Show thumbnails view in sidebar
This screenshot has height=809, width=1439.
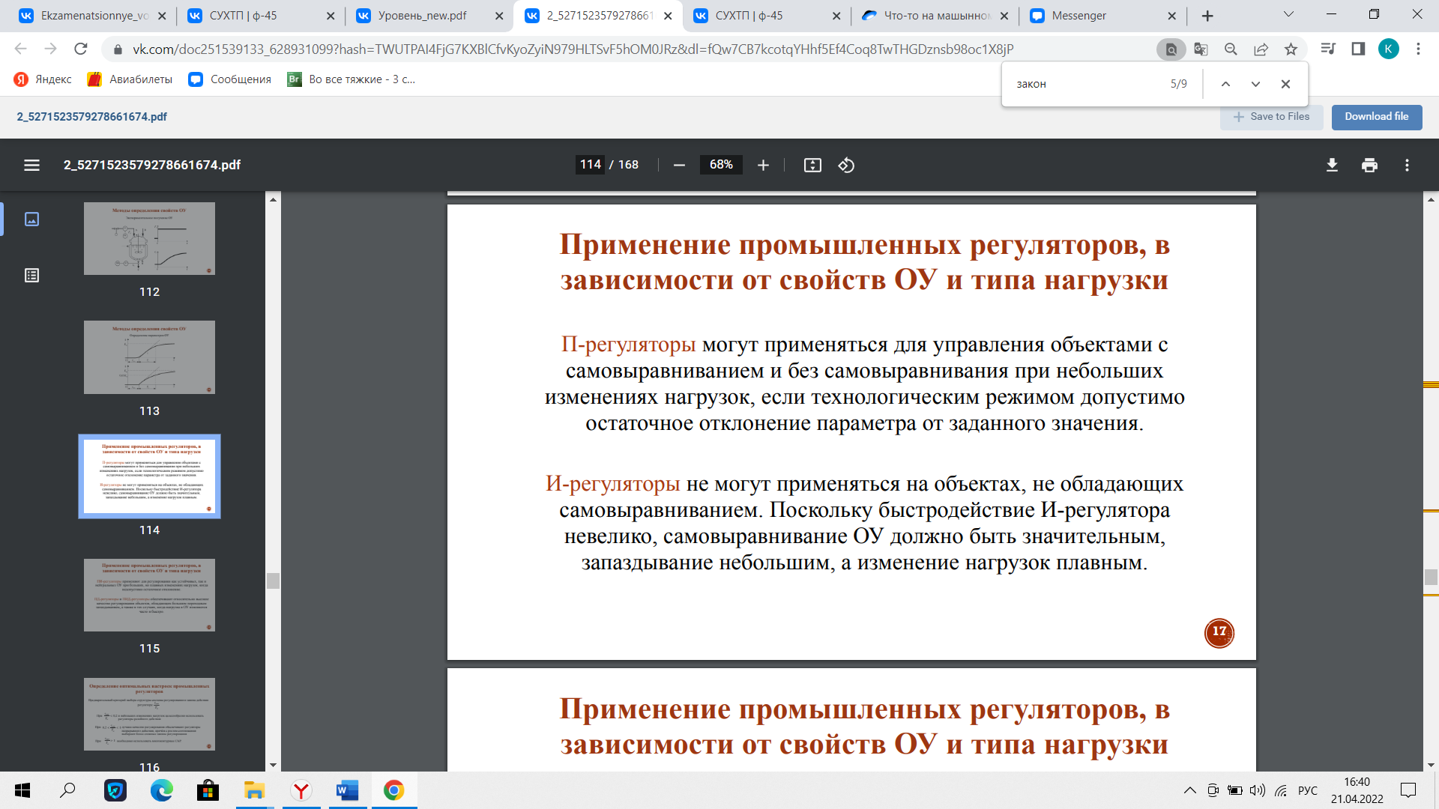[x=31, y=219]
